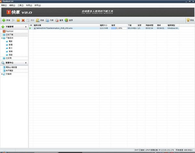The width and height of the screenshot is (195, 153).
Task: Pause download with yellow square icon
Action: pos(18,20)
